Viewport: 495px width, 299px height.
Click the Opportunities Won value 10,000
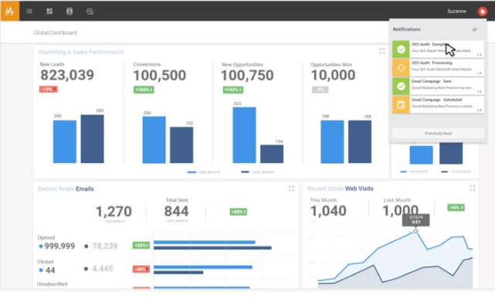click(333, 75)
